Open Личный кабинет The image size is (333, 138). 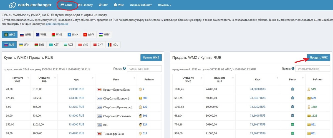(141, 5)
